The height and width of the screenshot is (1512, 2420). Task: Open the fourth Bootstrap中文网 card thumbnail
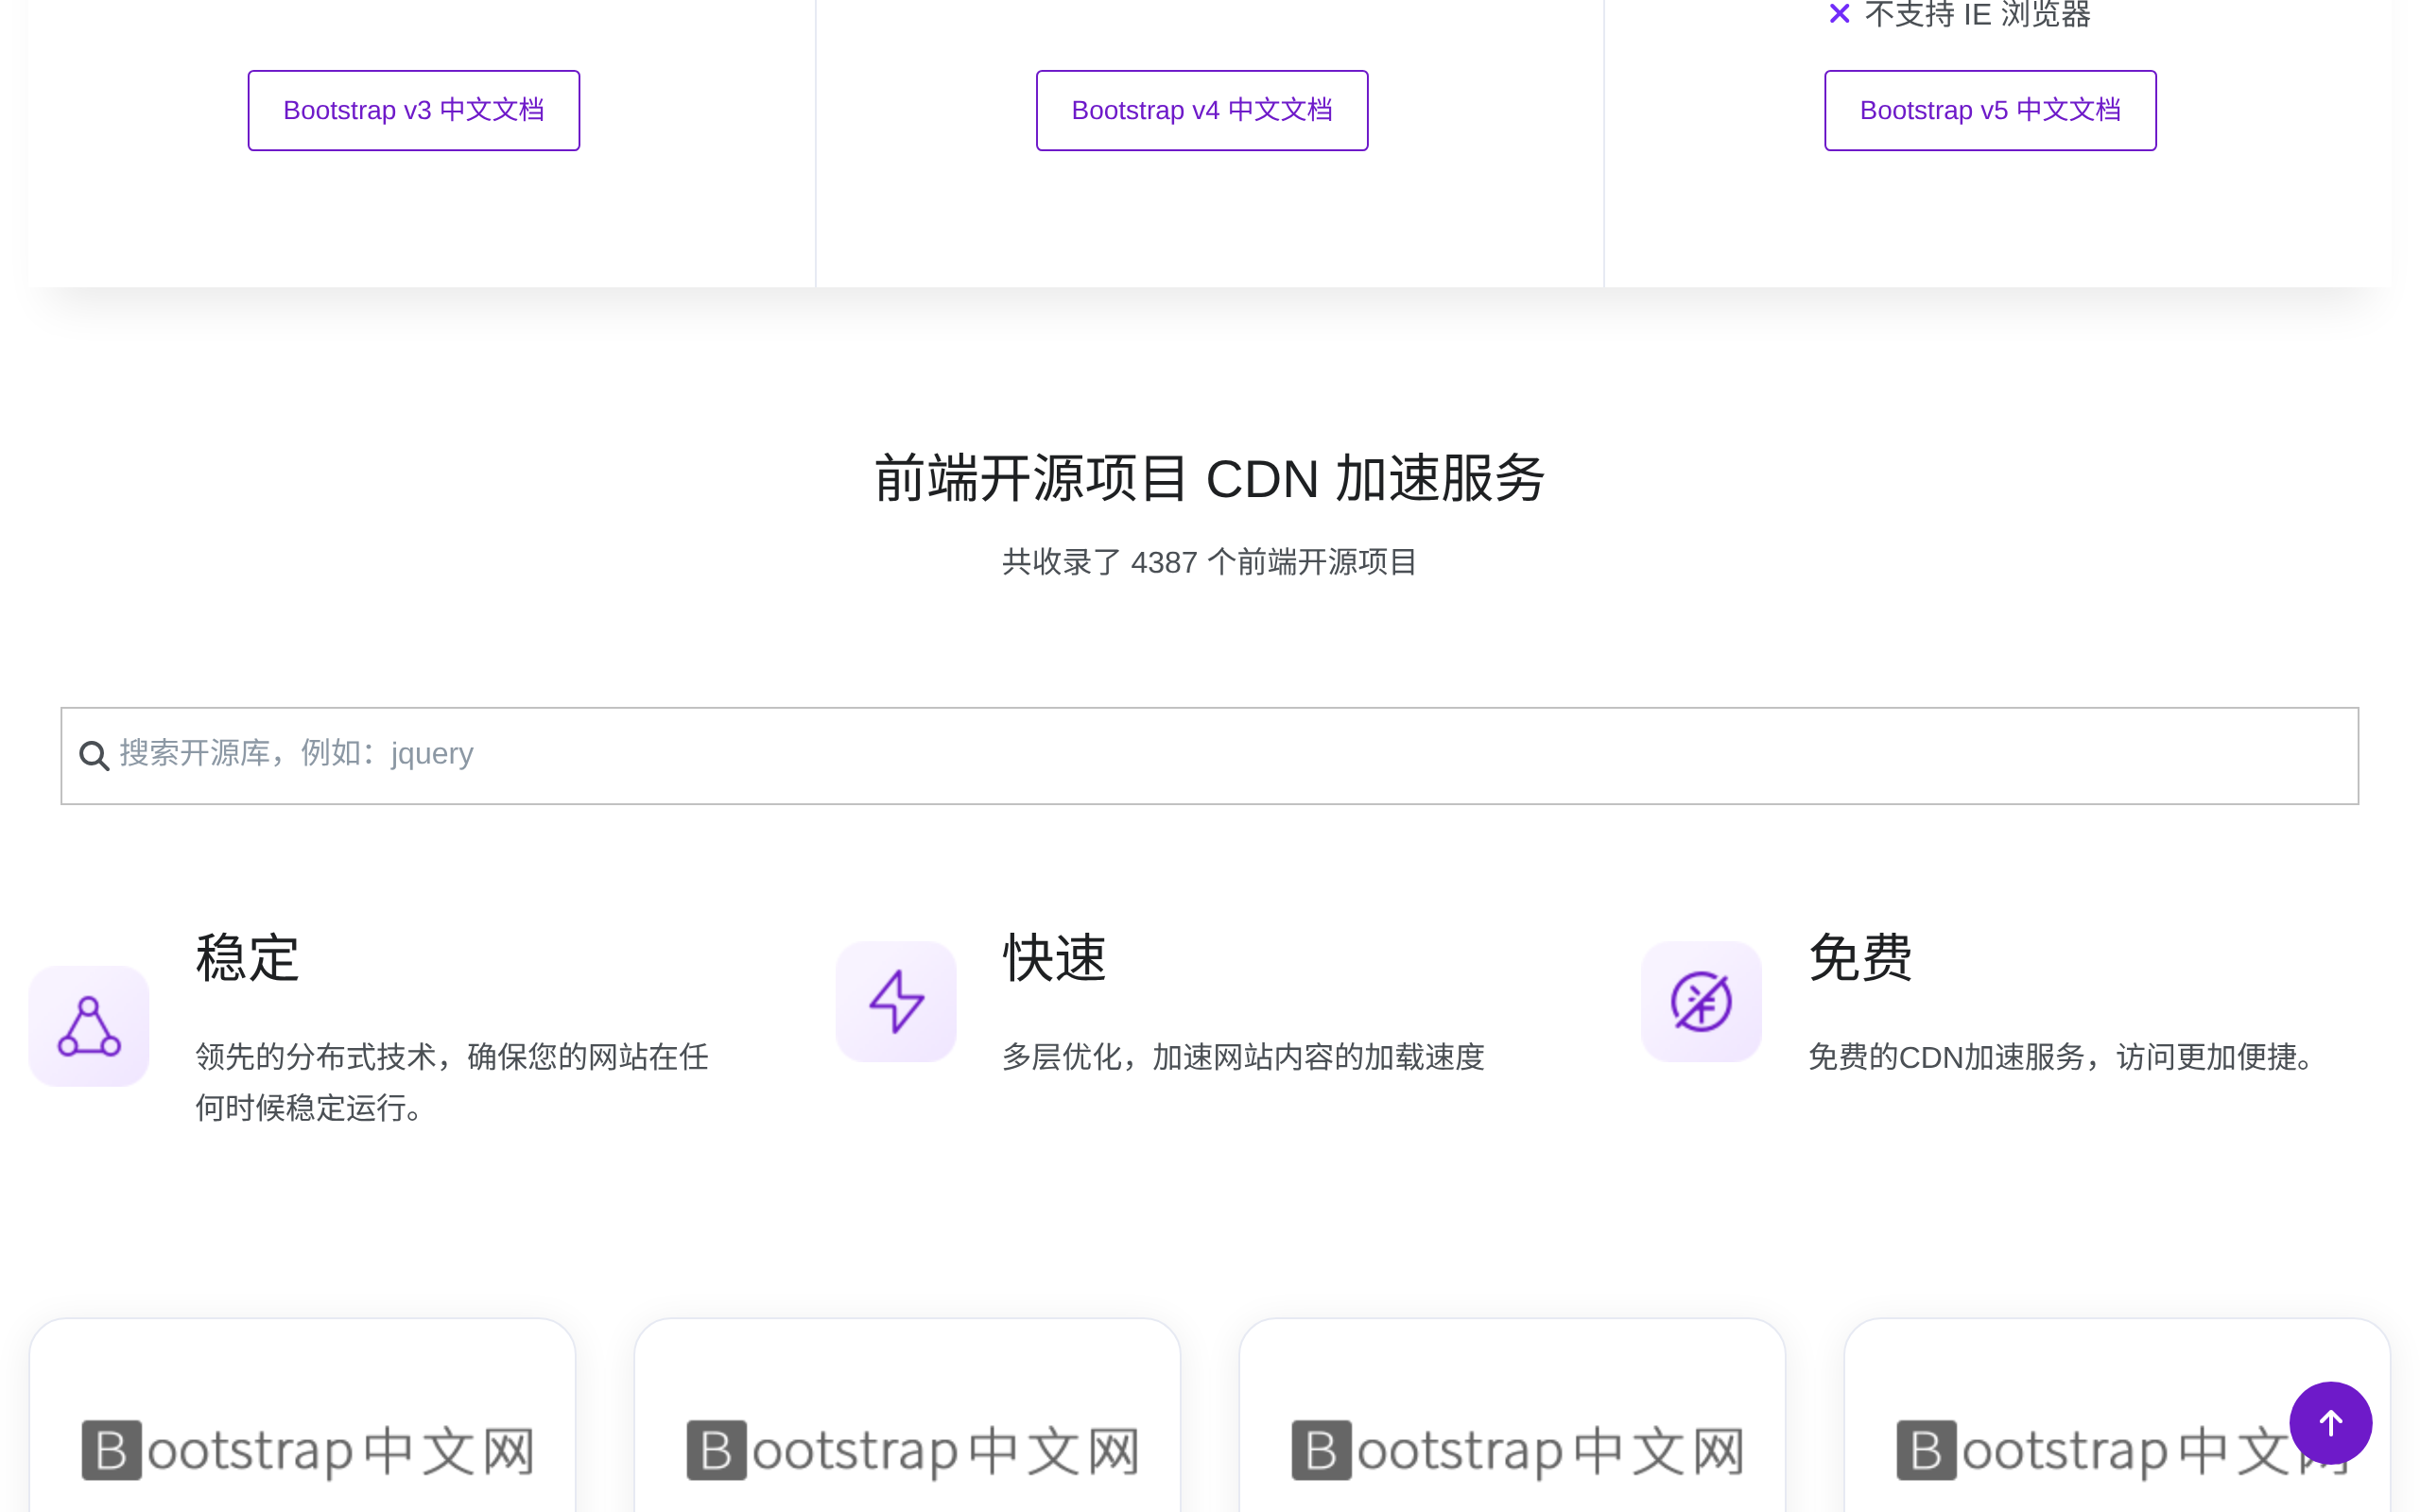[x=2122, y=1450]
